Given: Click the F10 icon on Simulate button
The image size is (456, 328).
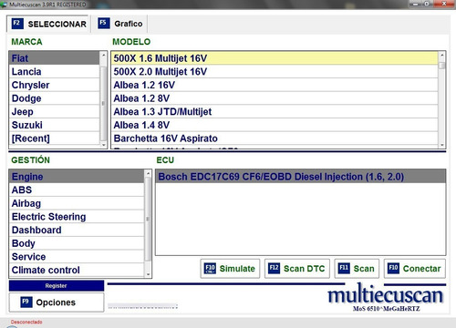Looking at the screenshot, I should coord(210,269).
